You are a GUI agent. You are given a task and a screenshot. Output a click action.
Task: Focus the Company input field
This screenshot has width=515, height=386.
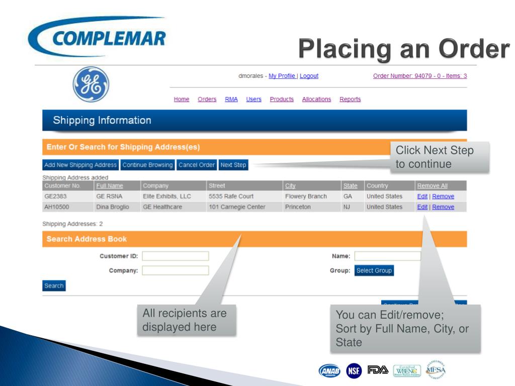(176, 270)
